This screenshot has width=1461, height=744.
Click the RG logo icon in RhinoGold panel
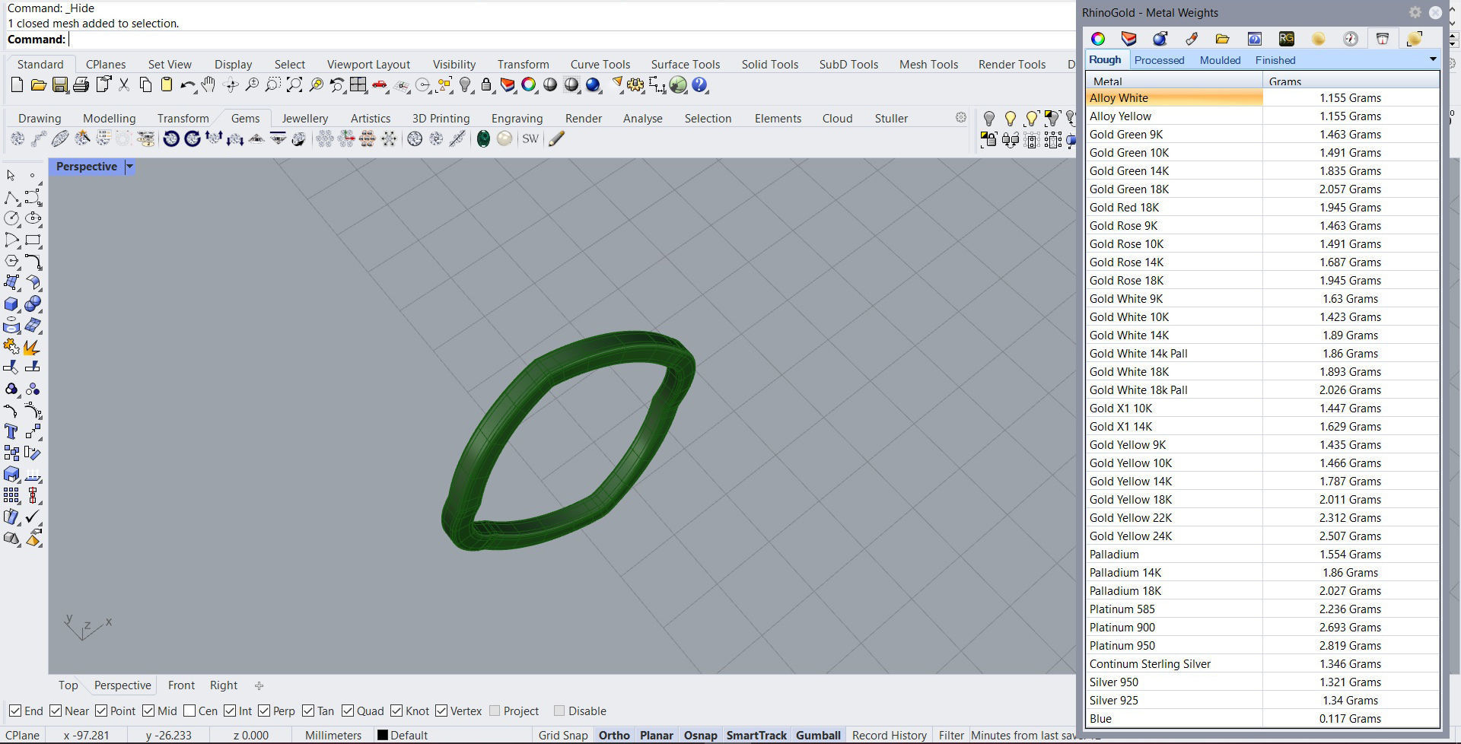(1287, 39)
